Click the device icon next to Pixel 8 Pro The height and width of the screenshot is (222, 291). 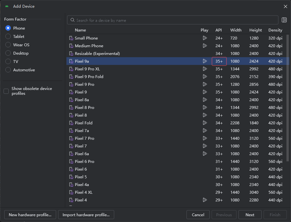tap(71, 108)
